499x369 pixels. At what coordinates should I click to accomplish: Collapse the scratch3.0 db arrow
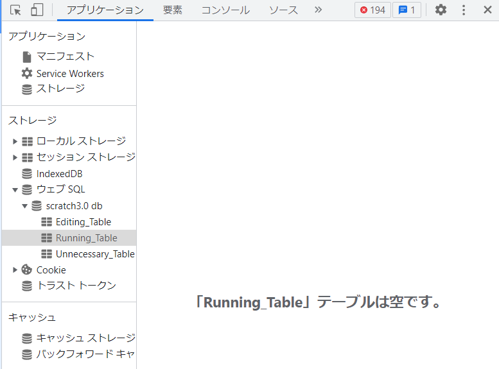(x=24, y=206)
